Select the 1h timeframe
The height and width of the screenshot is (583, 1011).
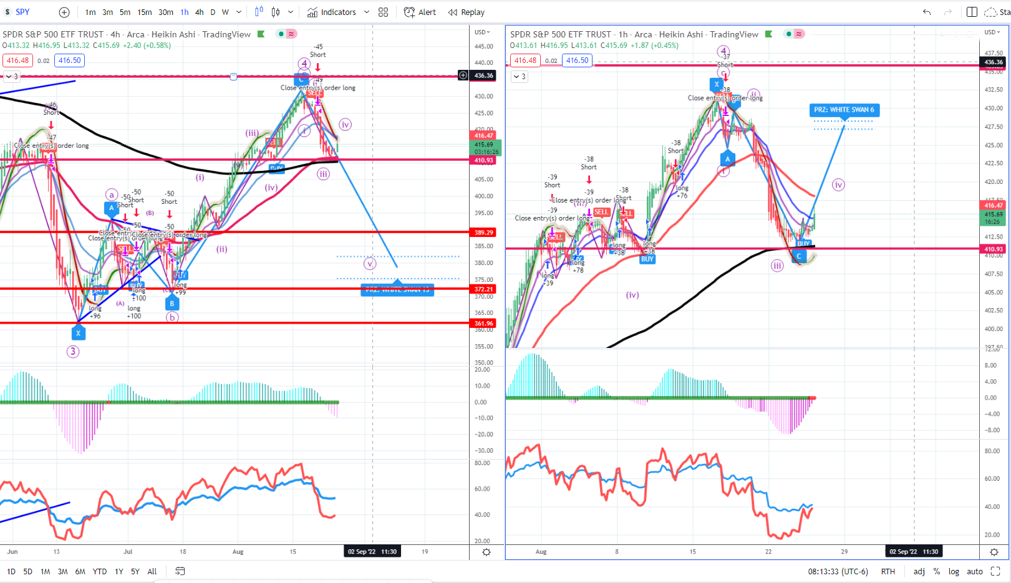point(185,12)
